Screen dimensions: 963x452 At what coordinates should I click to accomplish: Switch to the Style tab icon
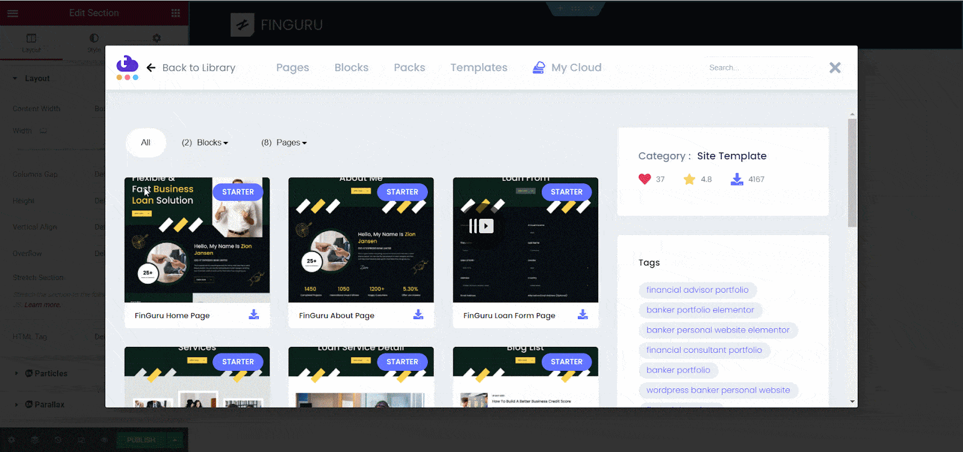point(94,38)
